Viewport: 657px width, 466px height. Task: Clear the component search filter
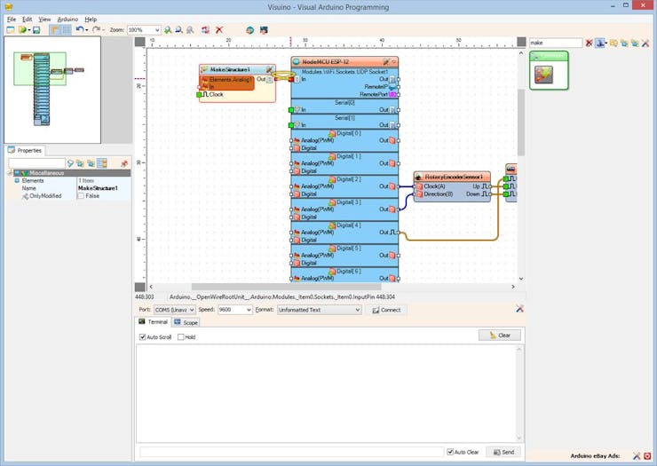tap(589, 43)
